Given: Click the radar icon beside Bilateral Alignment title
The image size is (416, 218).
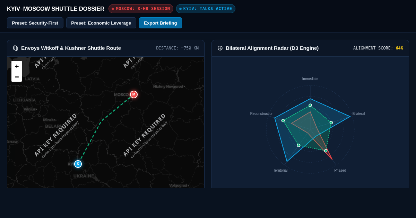Looking at the screenshot, I should pos(220,48).
